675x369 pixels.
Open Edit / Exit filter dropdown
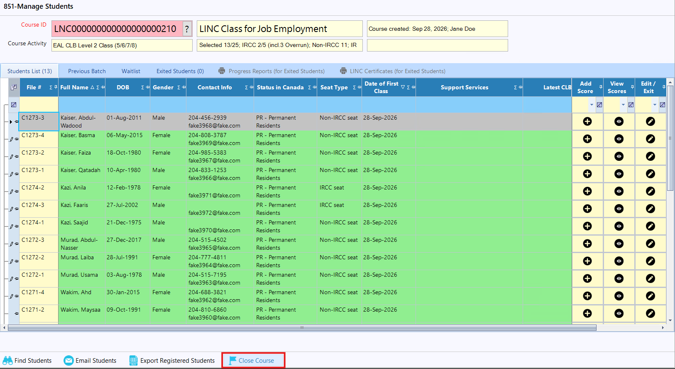(655, 105)
